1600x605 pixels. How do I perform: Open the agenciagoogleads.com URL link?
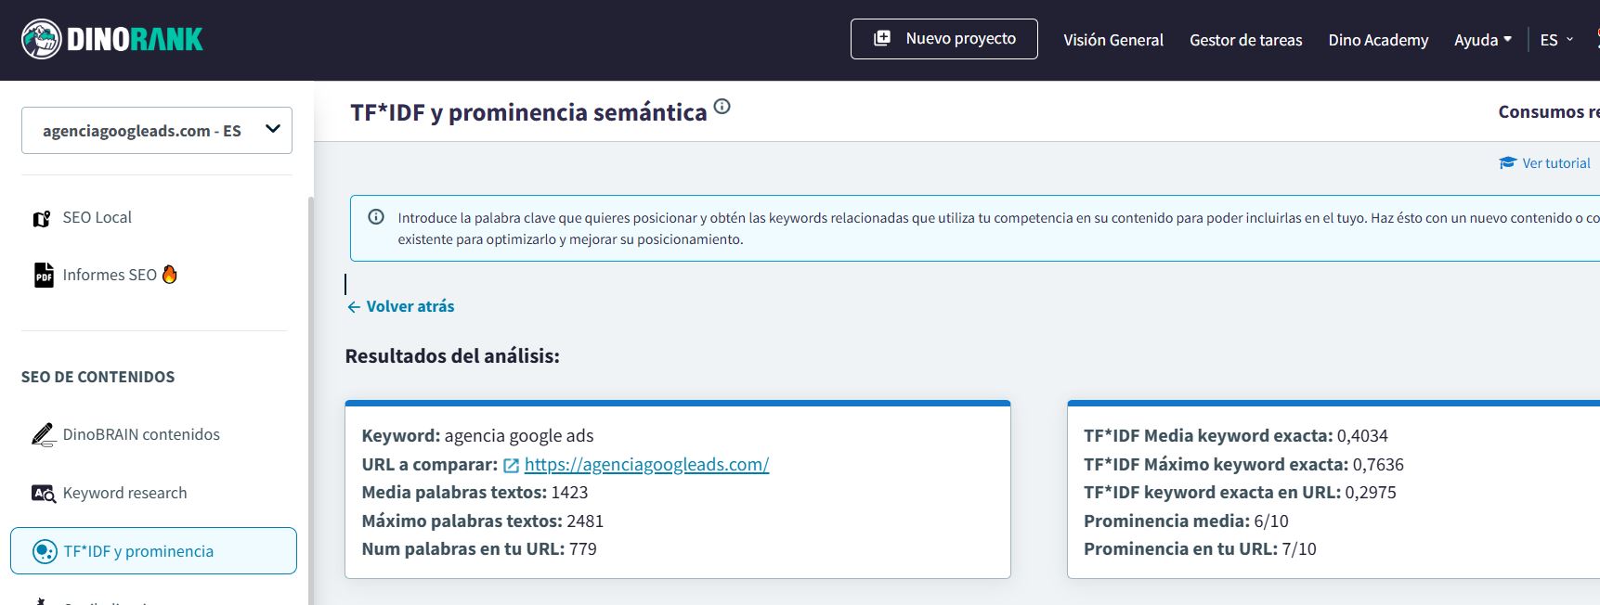pos(646,465)
